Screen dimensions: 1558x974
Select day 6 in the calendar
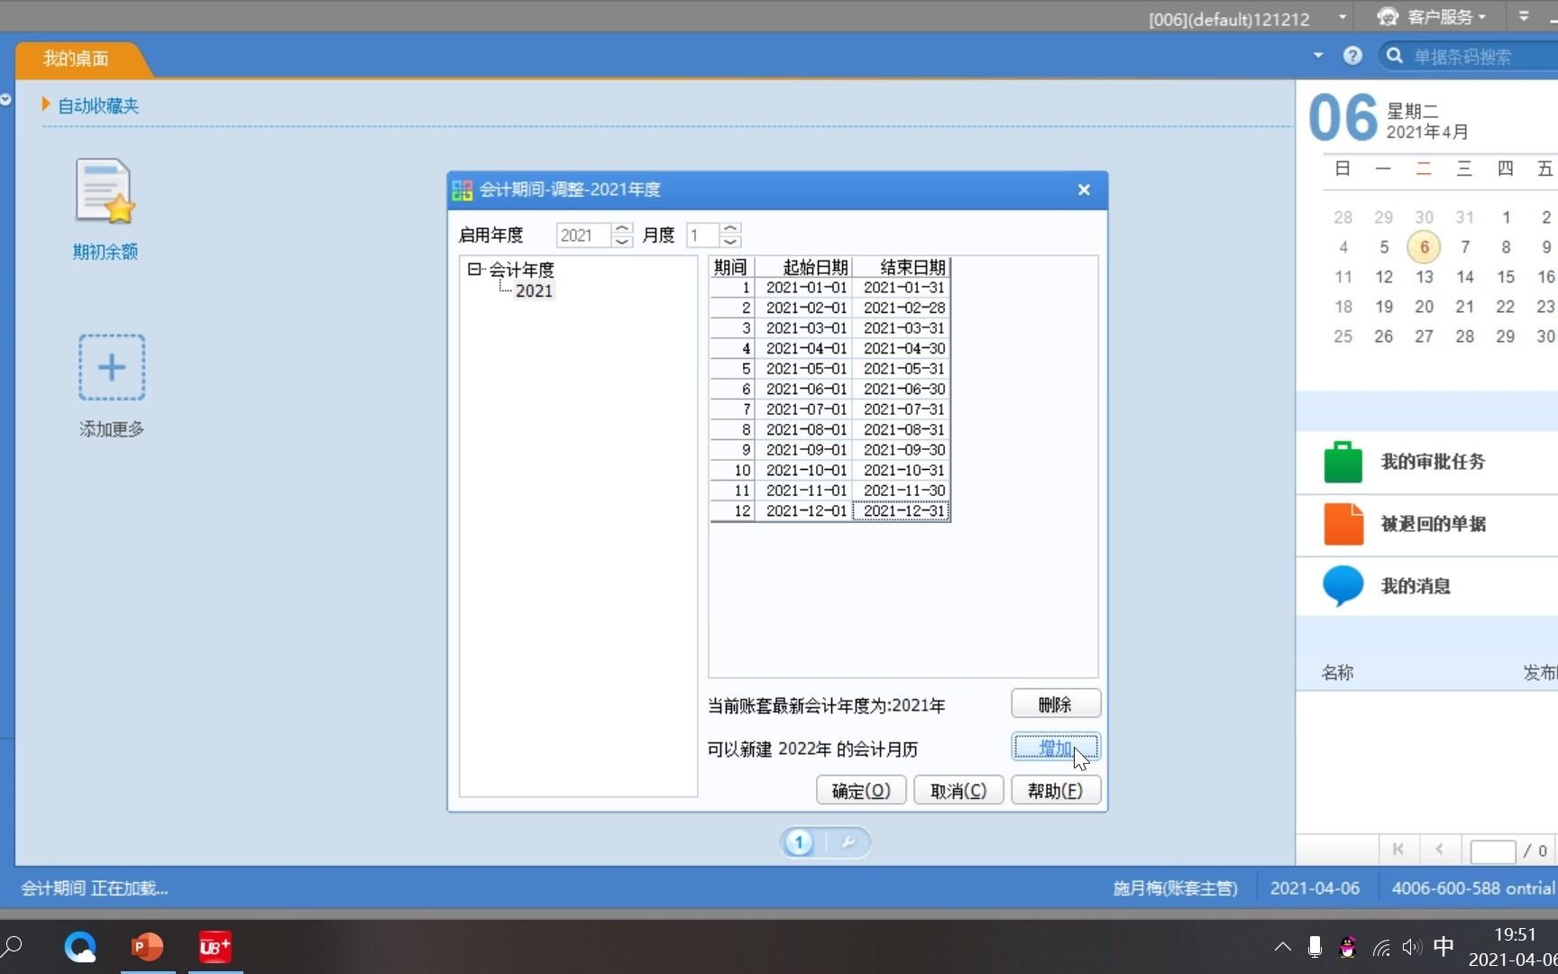pos(1425,247)
